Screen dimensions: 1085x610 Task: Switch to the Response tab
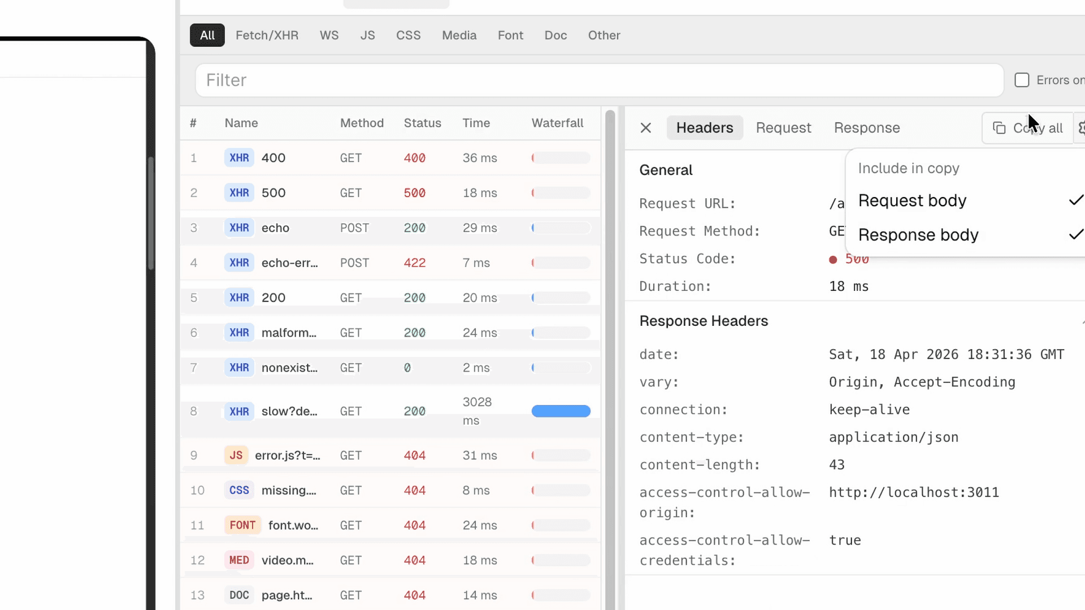pyautogui.click(x=867, y=128)
